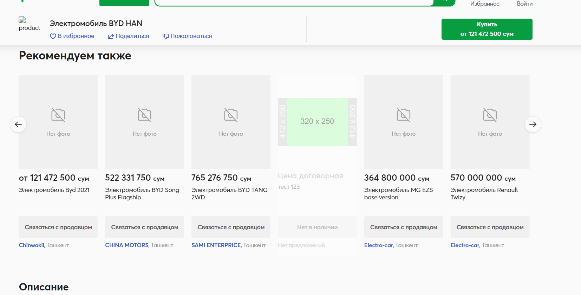Viewport: 581px width, 295px height.
Task: Click Купить от 121 472 500 сум button
Action: [487, 29]
